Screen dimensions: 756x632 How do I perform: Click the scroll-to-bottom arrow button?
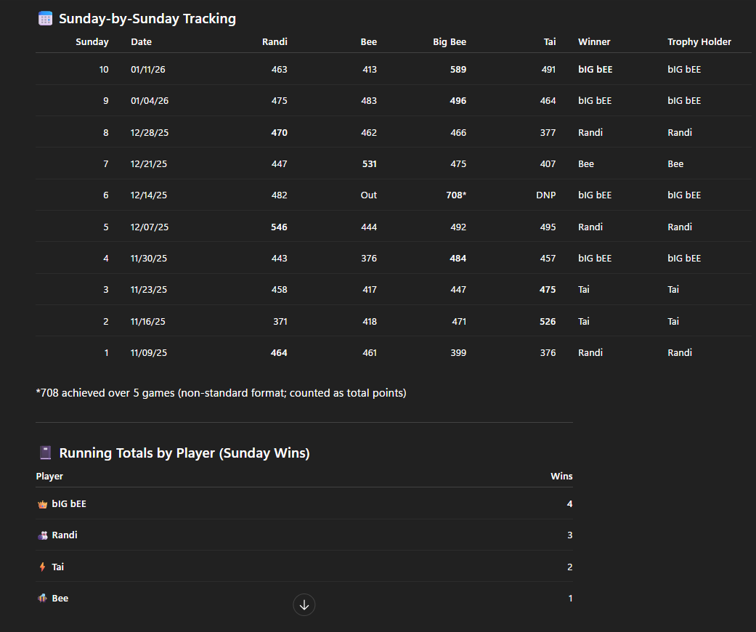click(x=304, y=604)
